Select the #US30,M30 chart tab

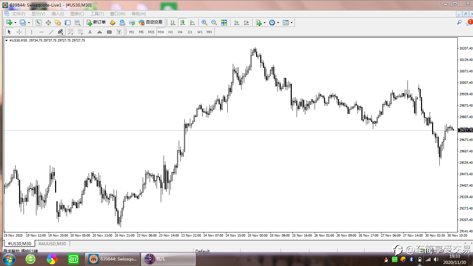click(x=19, y=243)
